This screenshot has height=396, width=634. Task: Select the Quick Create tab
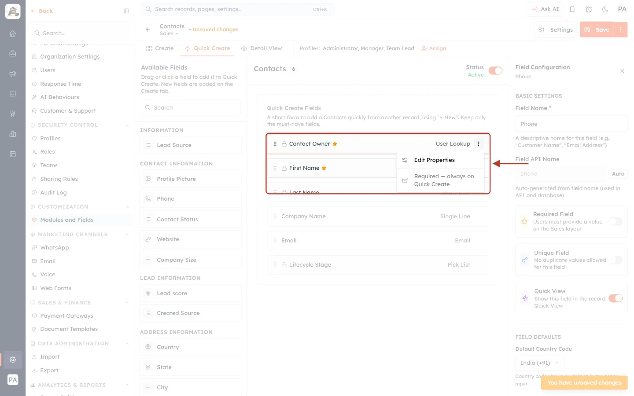click(207, 48)
